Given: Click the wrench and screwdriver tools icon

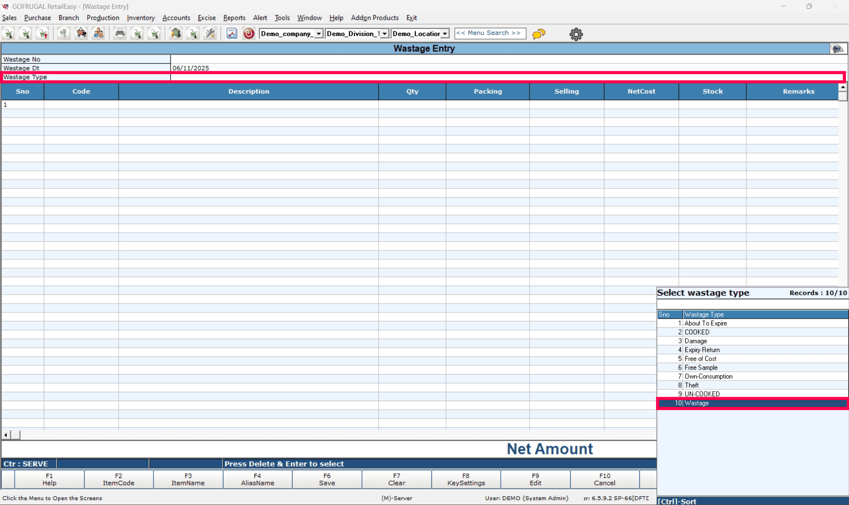Looking at the screenshot, I should click(x=210, y=34).
